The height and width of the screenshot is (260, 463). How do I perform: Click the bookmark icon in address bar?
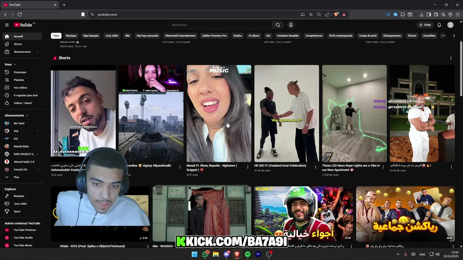pyautogui.click(x=83, y=14)
